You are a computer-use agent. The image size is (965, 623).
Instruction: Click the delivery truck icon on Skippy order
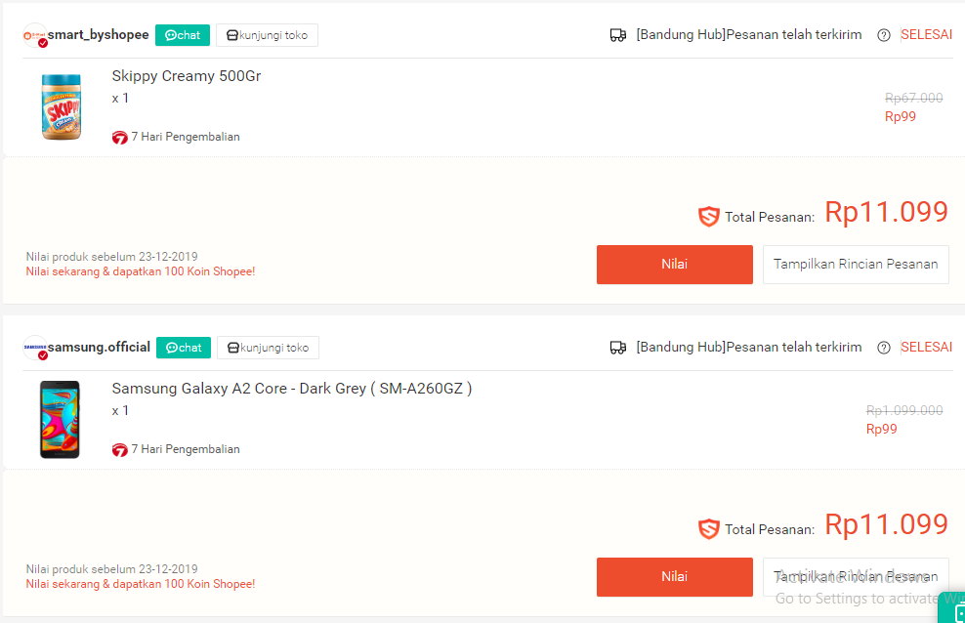pos(617,35)
